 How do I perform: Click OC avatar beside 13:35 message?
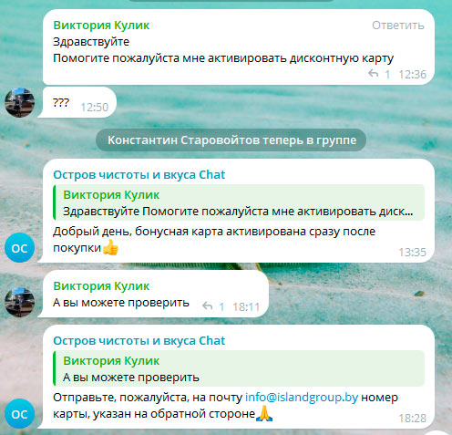point(19,247)
